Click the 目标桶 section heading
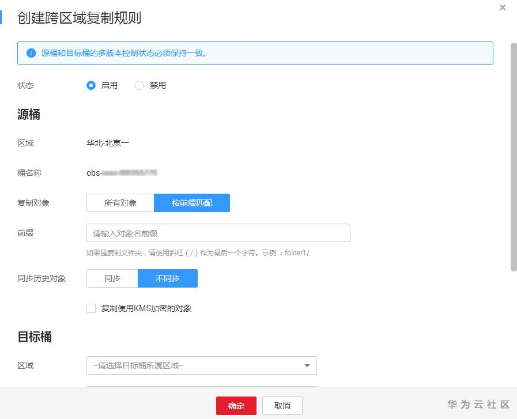The image size is (517, 419). (x=33, y=337)
